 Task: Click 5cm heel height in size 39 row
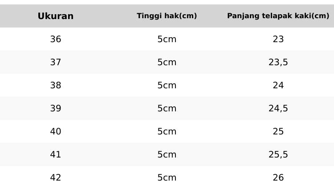click(167, 109)
